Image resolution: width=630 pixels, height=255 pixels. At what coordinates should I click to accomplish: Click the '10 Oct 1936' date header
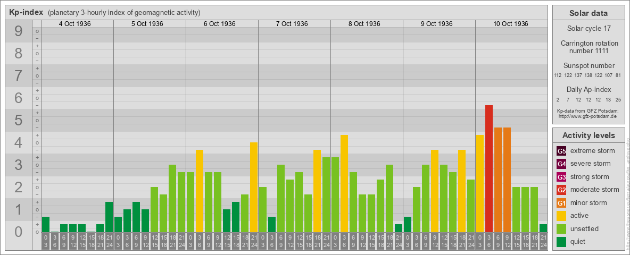[510, 24]
